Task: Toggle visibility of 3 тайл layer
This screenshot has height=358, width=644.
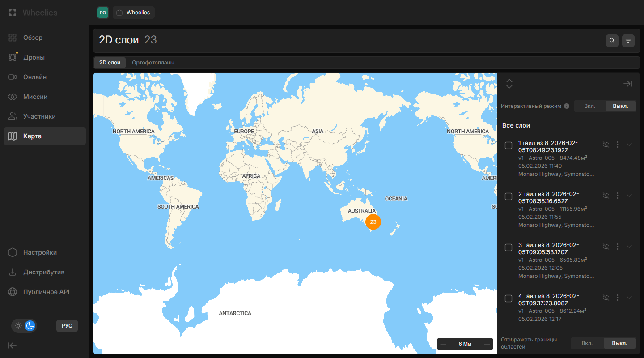Action: pyautogui.click(x=606, y=247)
